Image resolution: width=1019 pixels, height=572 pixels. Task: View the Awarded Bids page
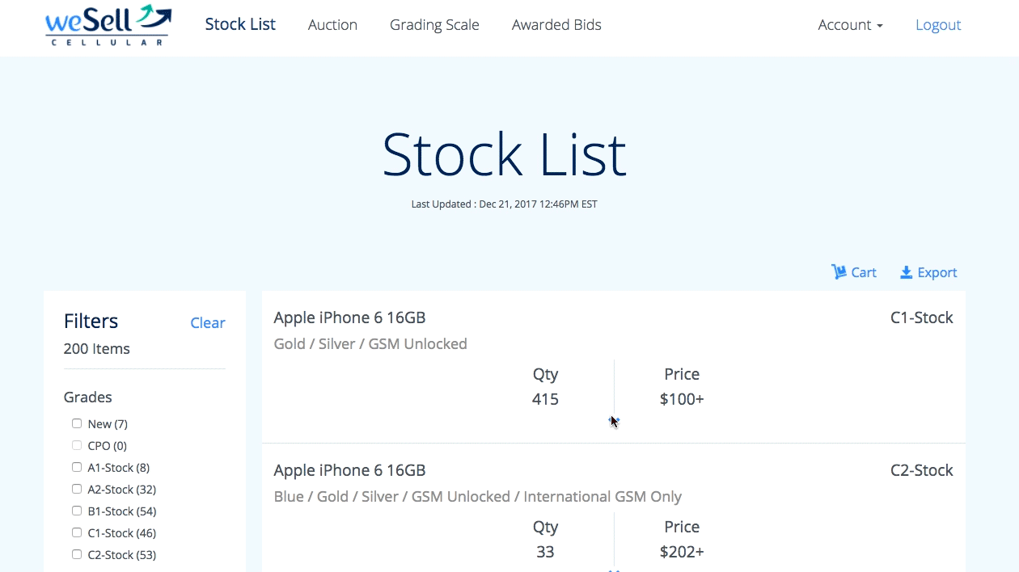tap(556, 25)
